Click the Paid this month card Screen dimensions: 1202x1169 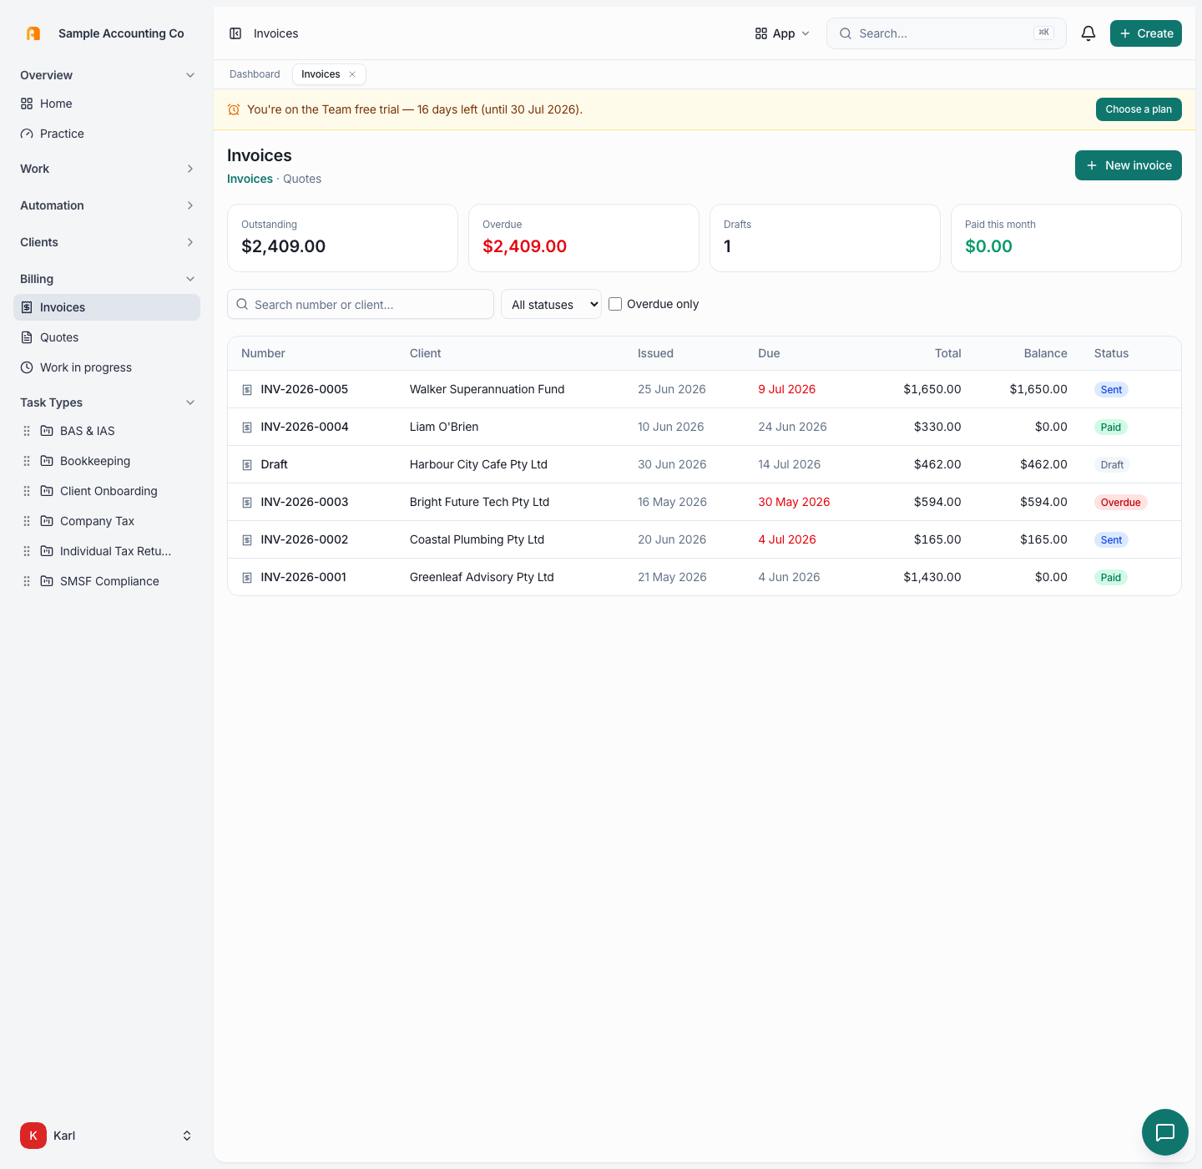pyautogui.click(x=1066, y=238)
